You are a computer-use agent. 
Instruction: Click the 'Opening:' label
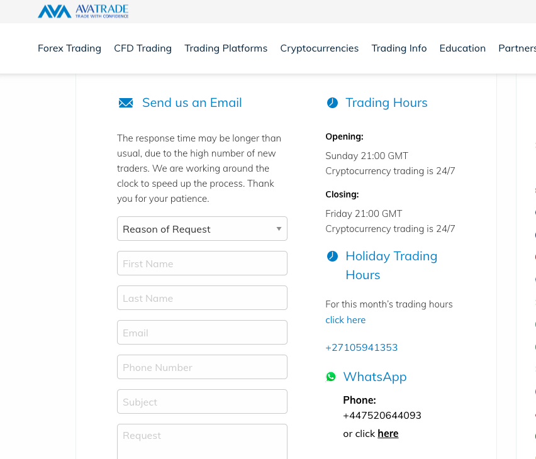[x=344, y=136]
